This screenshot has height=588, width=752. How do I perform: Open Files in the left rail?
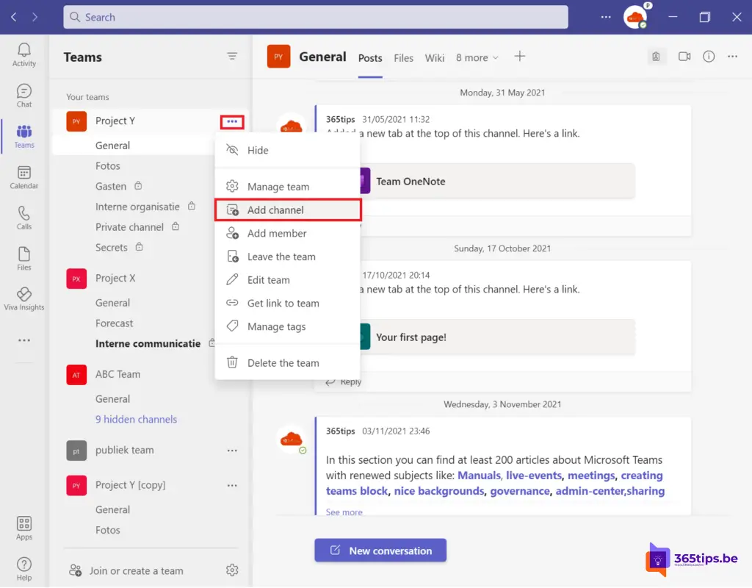24,259
